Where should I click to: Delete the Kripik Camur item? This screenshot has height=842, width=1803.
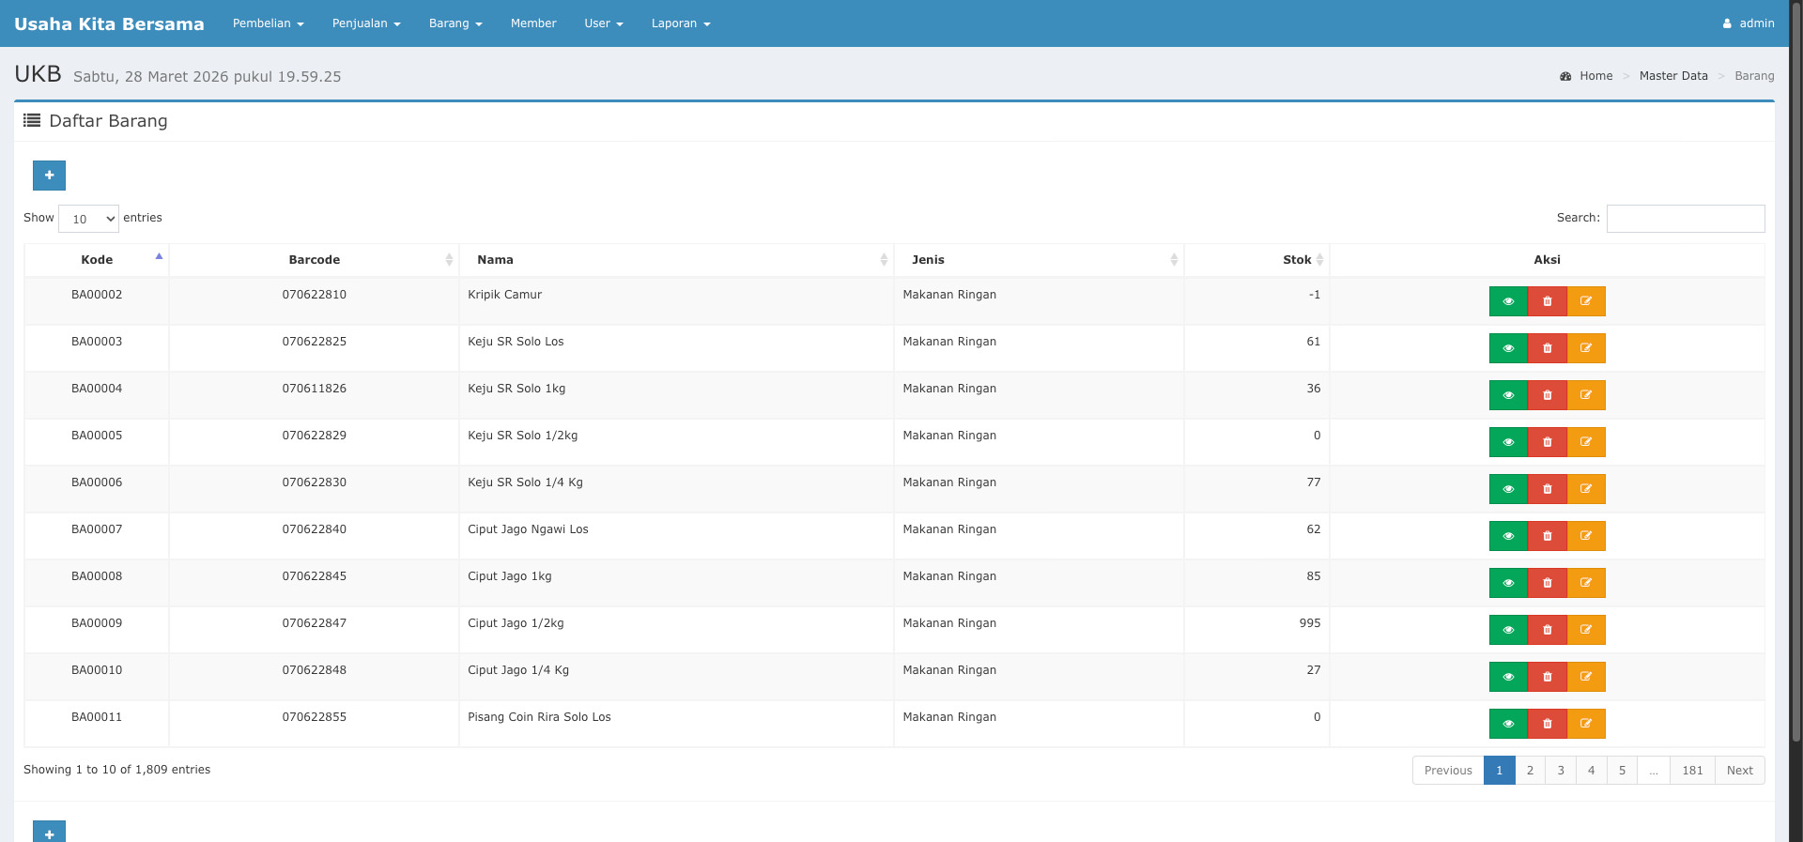1548,301
